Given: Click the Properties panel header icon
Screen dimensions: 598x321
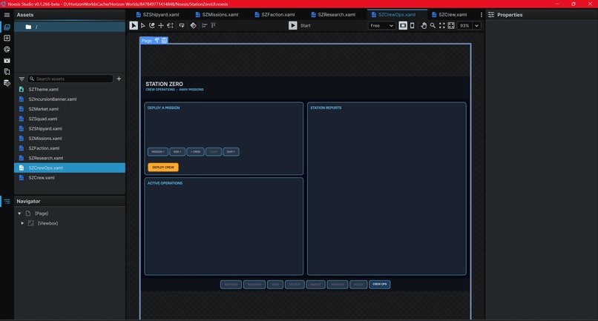Looking at the screenshot, I should pos(491,15).
